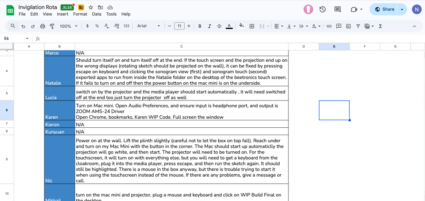
Task: Toggle strikethrough formatting
Action: coord(219,26)
